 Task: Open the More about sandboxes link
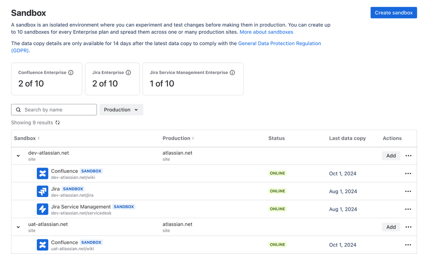click(266, 32)
